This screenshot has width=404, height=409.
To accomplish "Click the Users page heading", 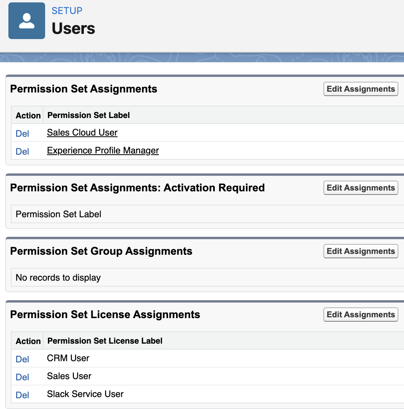I will click(x=73, y=28).
